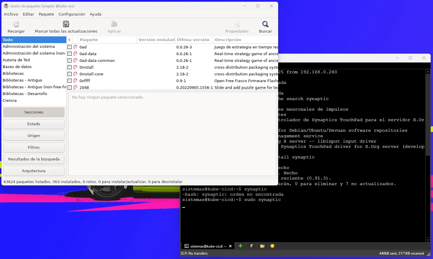This screenshot has width=433, height=259.
Task: Select Bases de datos section in list
Action: point(17,67)
